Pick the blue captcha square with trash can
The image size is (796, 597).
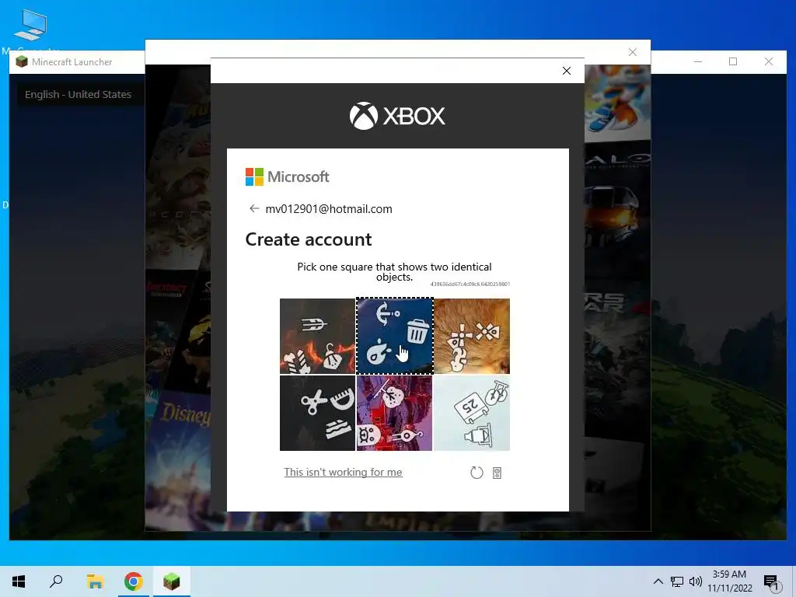click(394, 336)
